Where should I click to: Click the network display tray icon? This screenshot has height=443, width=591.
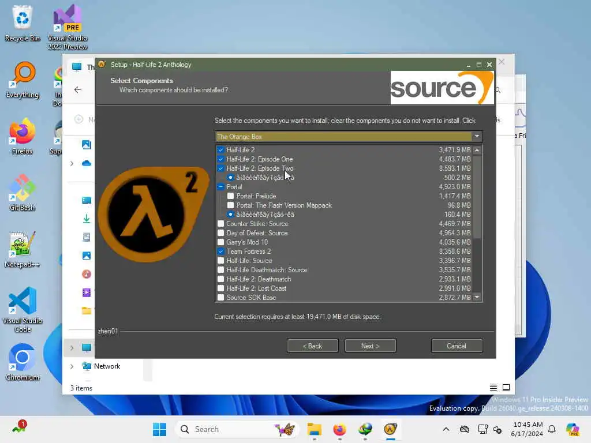click(482, 429)
